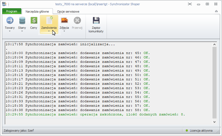Maximize the Synchronizator Shoper window
The image size is (222, 136).
tap(207, 4)
